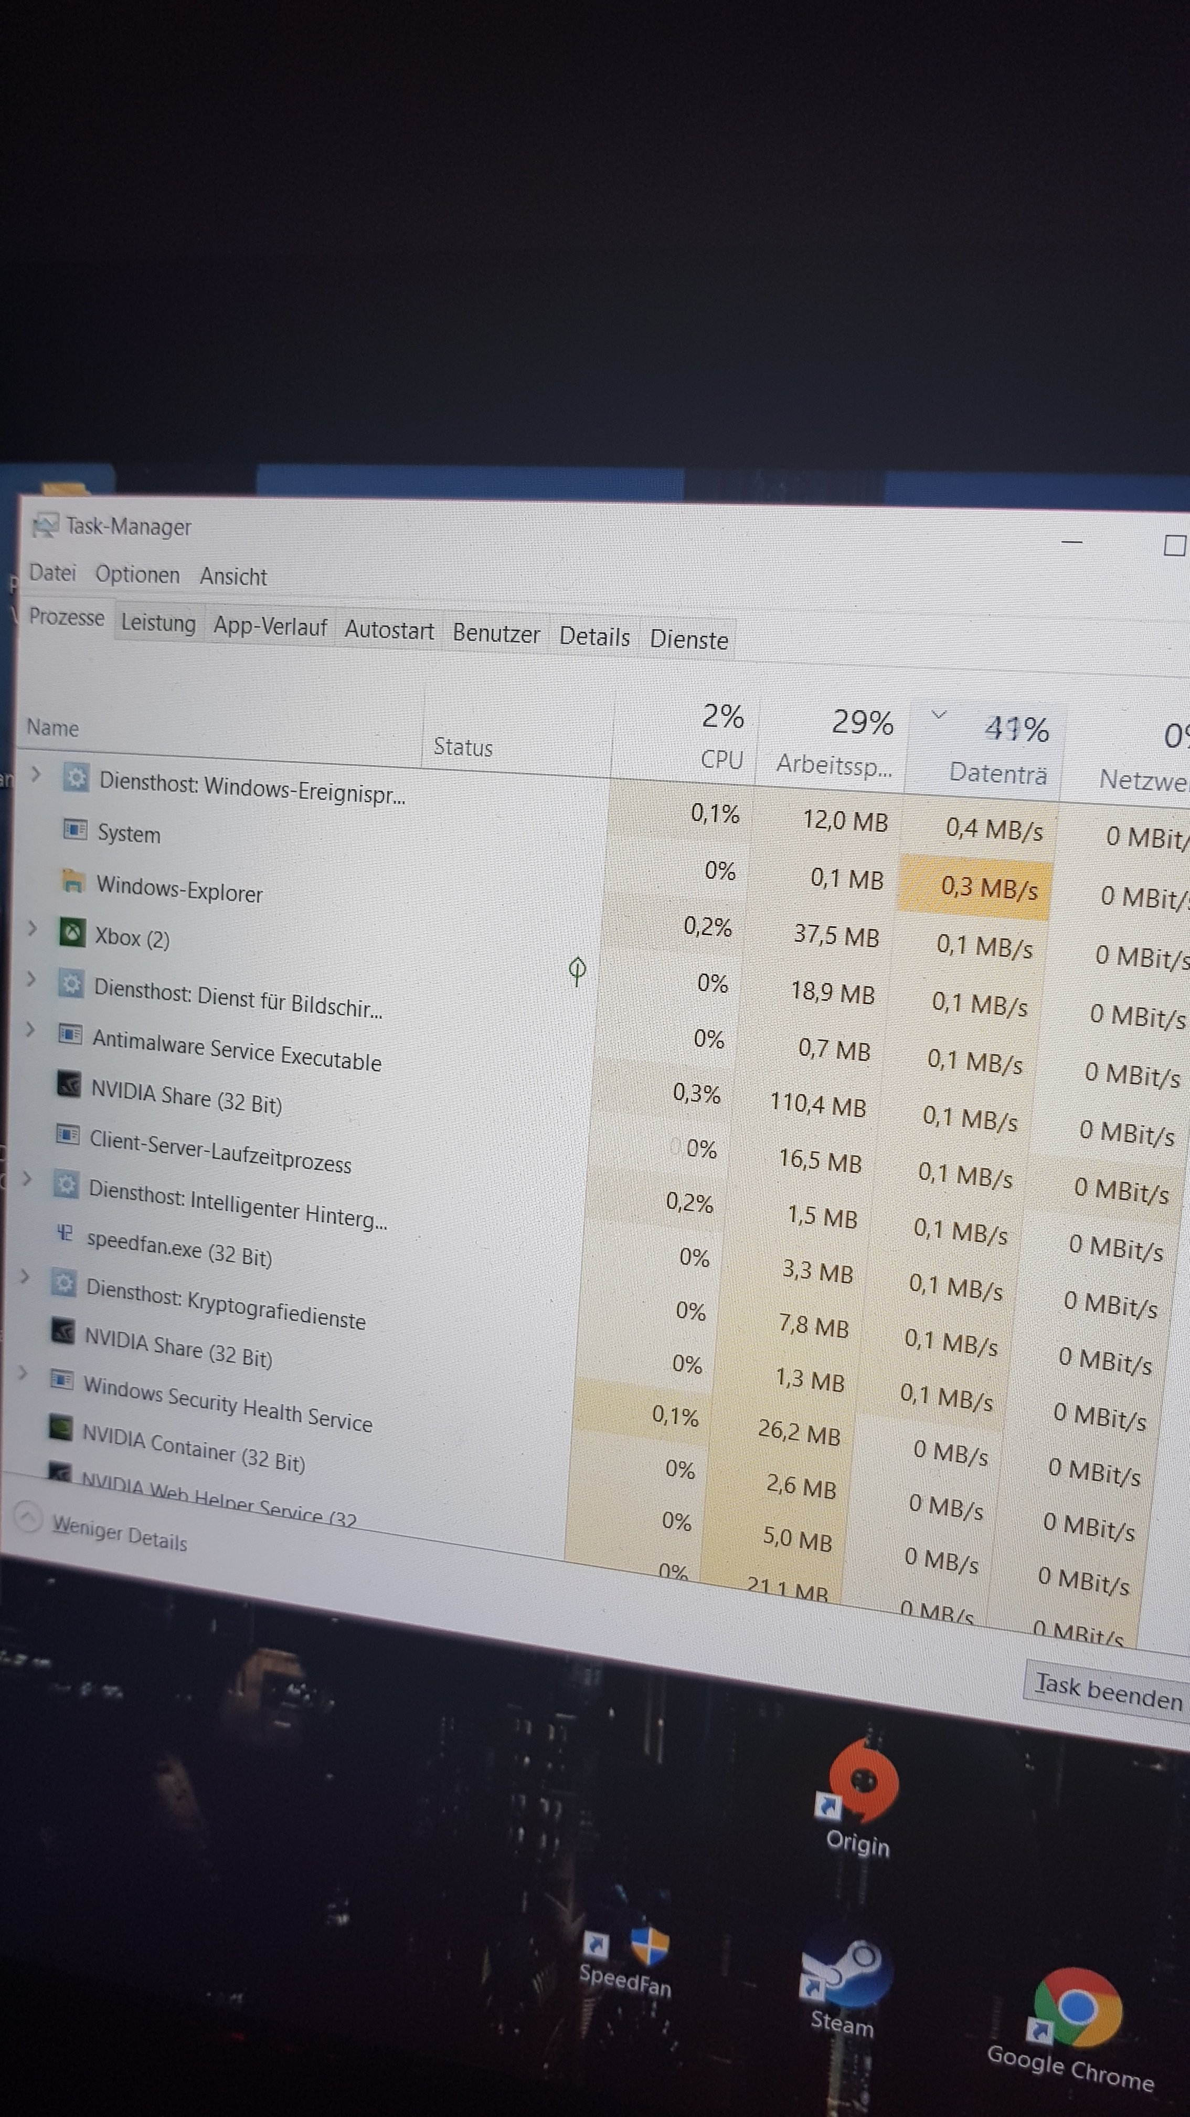Click the green leaf status icon beside Xbox
The image size is (1190, 2117).
577,971
